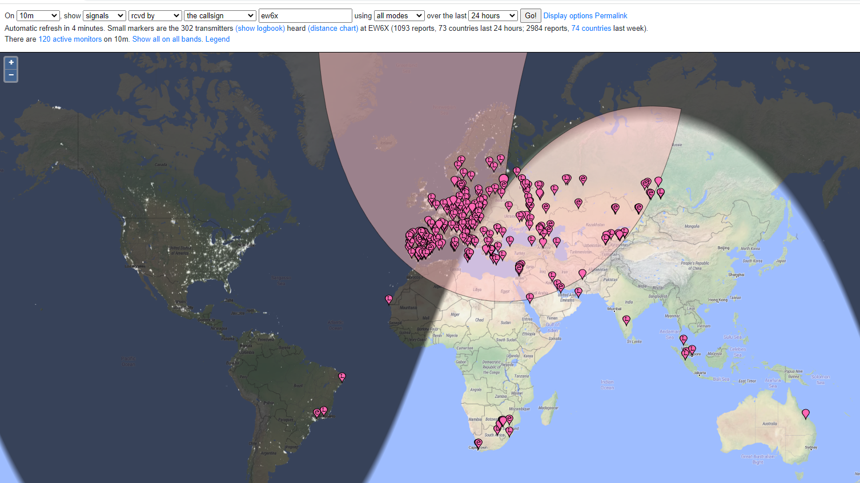860x483 pixels.
Task: Open the 10m band dropdown
Action: (x=38, y=15)
